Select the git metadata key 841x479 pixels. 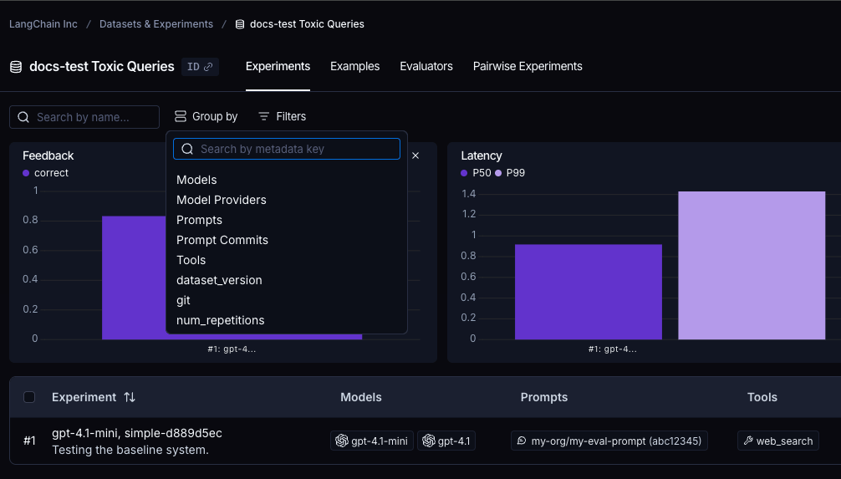click(183, 300)
